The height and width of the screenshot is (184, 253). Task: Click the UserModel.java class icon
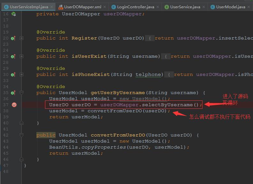coord(213,7)
